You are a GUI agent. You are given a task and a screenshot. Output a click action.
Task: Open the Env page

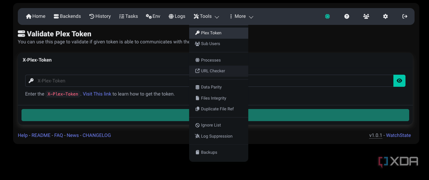coord(153,16)
